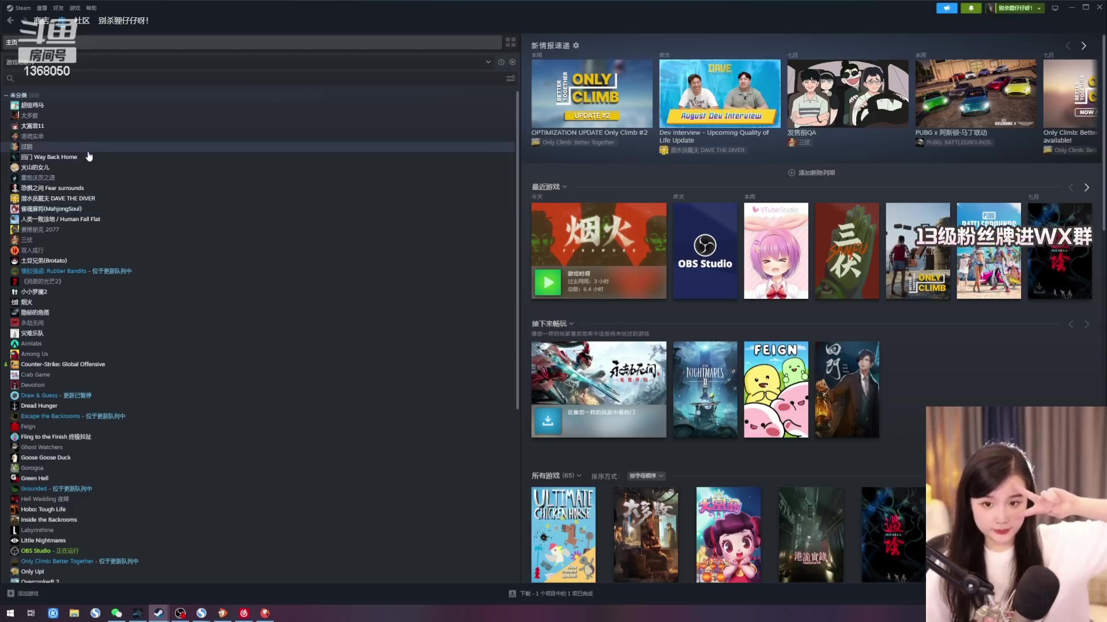This screenshot has width=1107, height=622.
Task: Open the 下载 status text
Action: (556, 593)
